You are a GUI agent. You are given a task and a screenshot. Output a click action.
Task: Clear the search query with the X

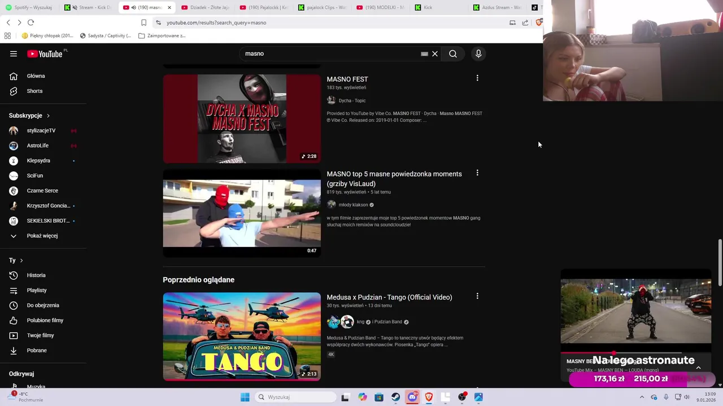[435, 54]
